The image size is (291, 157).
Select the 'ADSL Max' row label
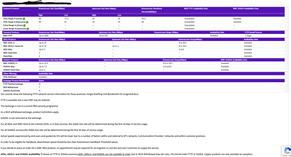8,49
